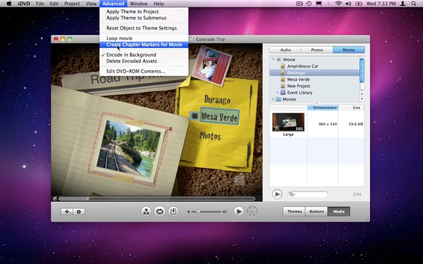Click the screen sharing camera menu bar icon

point(299,4)
